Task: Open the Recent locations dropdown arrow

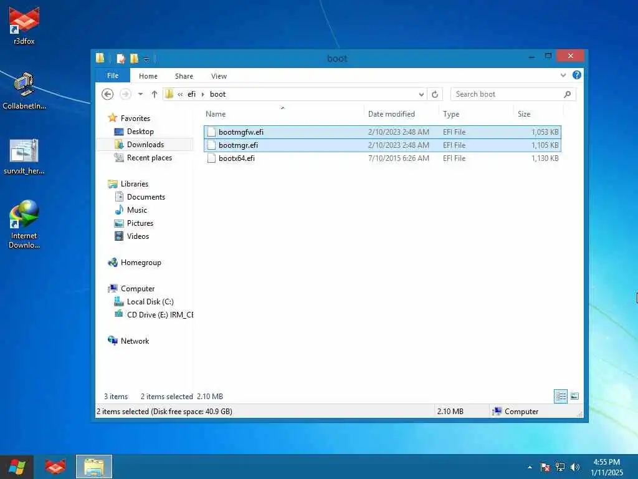Action: pyautogui.click(x=140, y=94)
